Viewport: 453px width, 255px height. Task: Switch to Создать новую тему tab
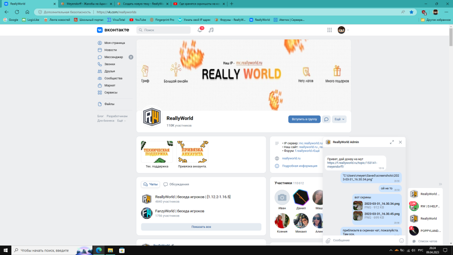click(x=143, y=4)
